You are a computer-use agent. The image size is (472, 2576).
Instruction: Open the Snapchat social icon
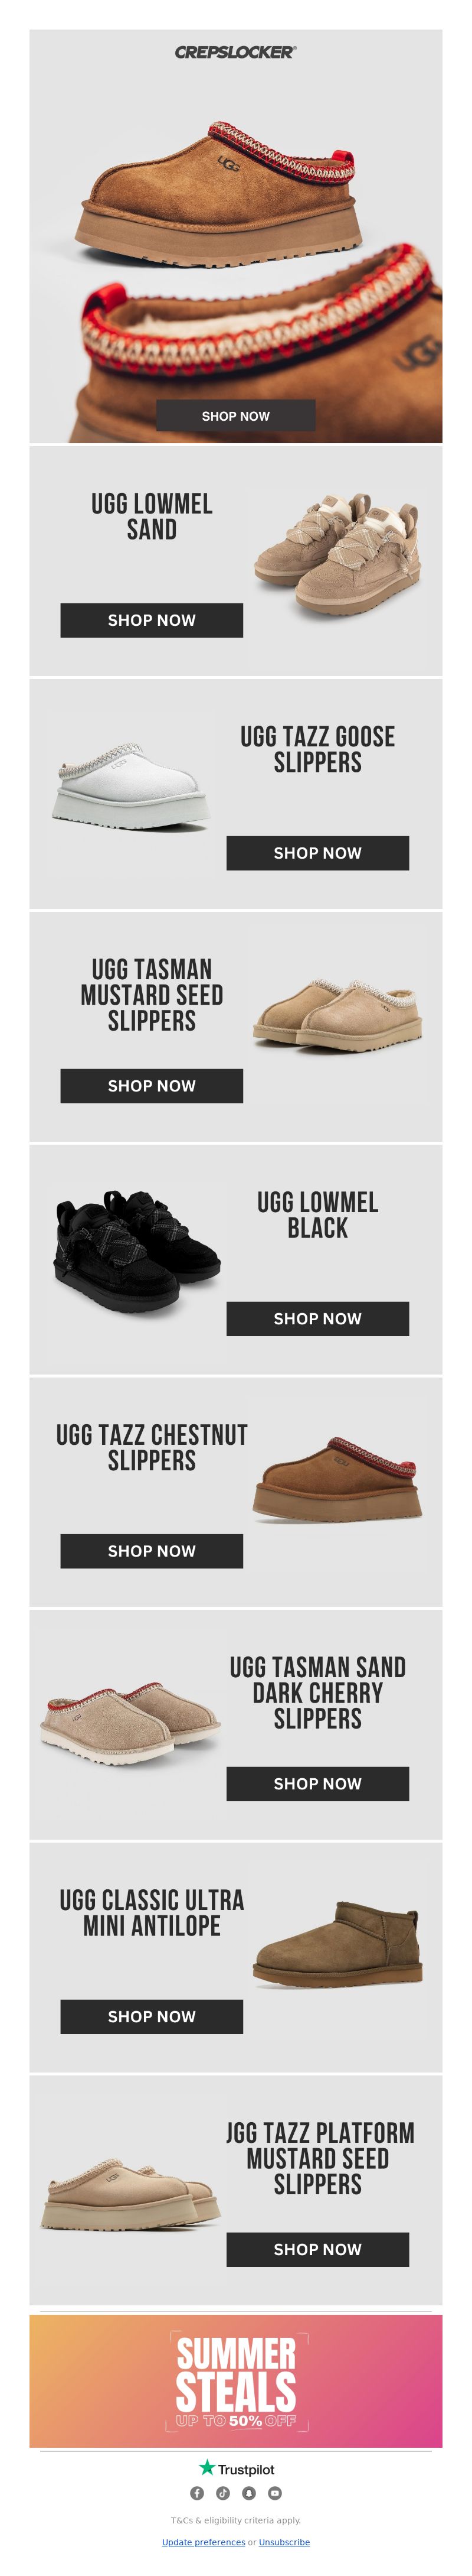point(248,2493)
